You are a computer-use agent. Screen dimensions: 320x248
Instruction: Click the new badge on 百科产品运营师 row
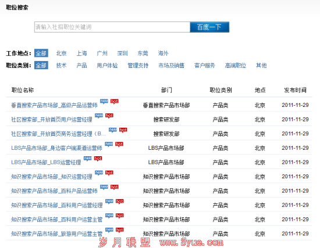[104, 187]
